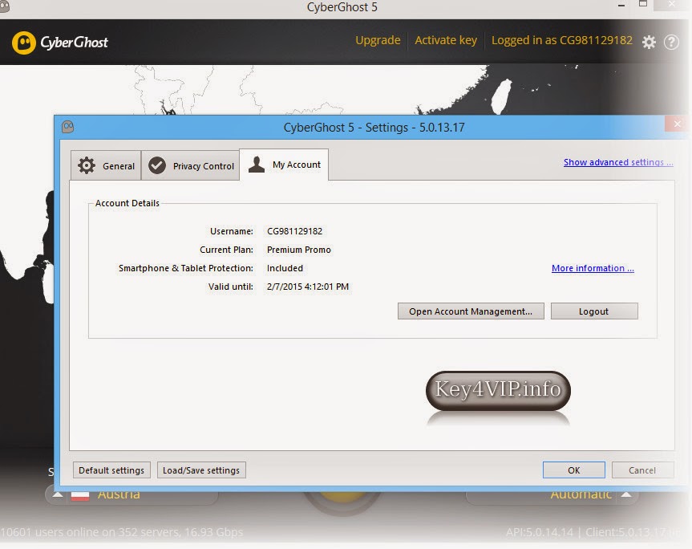Click the gear icon on General tab
The width and height of the screenshot is (692, 549).
click(x=87, y=165)
